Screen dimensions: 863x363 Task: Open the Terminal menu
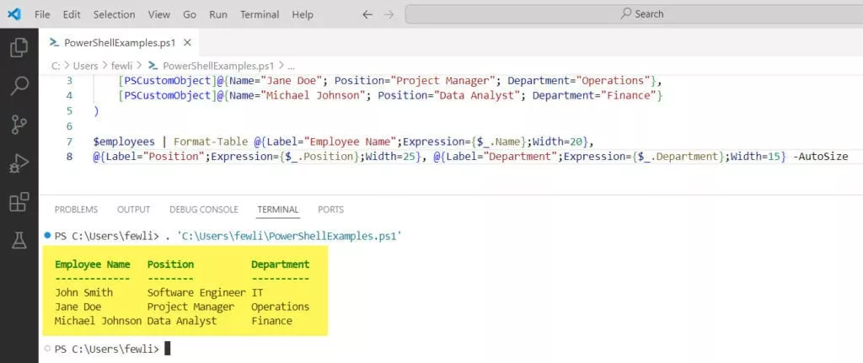[260, 15]
